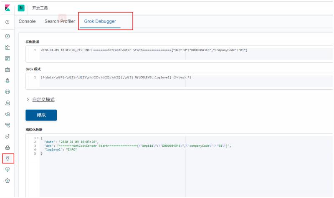Click the blue 模拟 button
The image size is (334, 198).
coord(41,115)
